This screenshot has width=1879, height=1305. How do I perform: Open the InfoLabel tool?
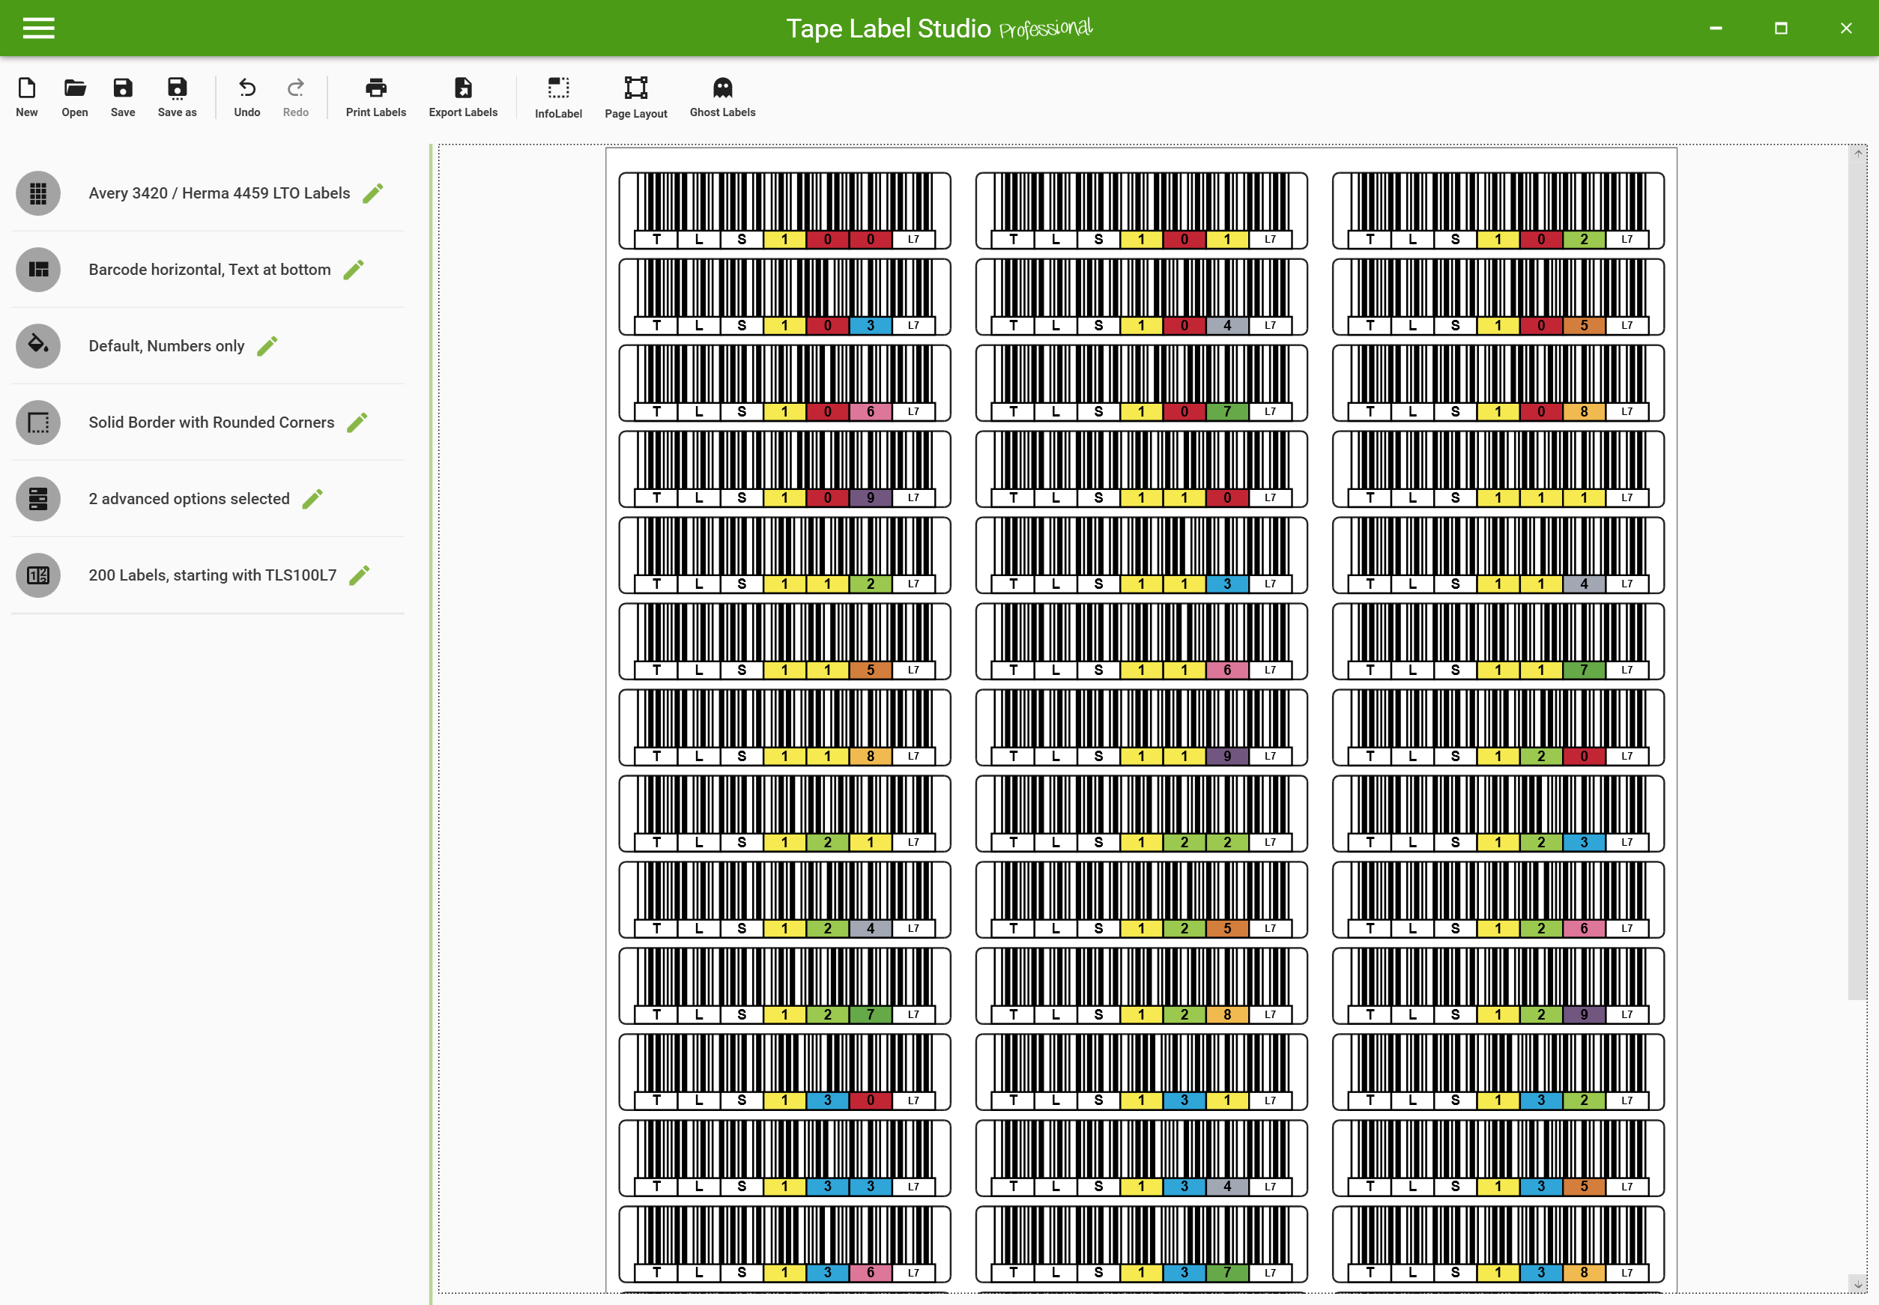558,98
